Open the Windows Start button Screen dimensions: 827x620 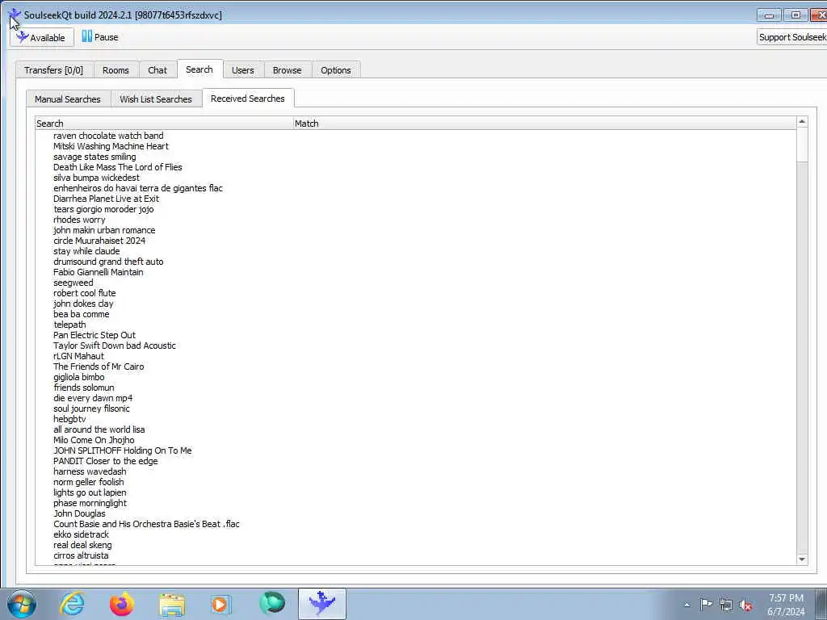pos(22,604)
